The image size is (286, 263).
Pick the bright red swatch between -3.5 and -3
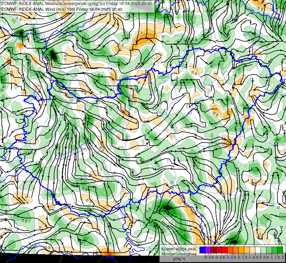225,250
